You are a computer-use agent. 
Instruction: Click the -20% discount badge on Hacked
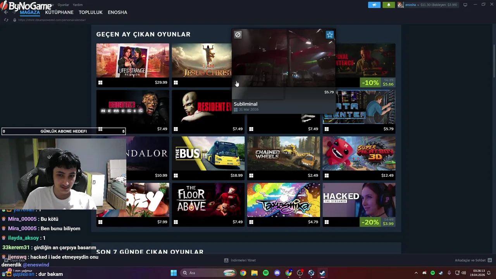tap(370, 222)
